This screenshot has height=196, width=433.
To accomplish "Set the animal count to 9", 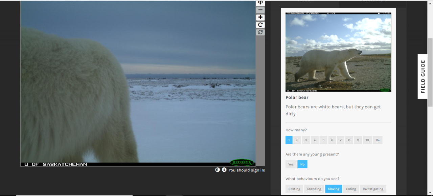I will [x=358, y=140].
